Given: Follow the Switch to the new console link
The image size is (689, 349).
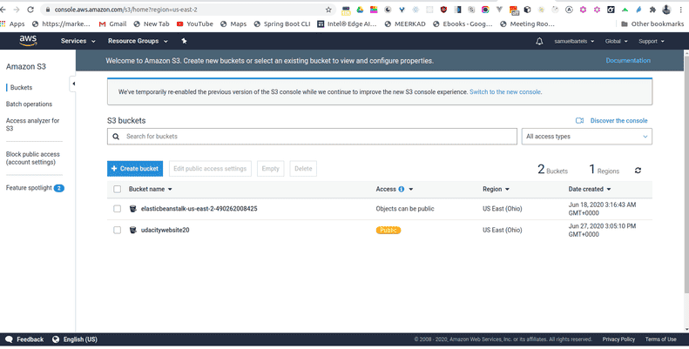Looking at the screenshot, I should tap(505, 92).
